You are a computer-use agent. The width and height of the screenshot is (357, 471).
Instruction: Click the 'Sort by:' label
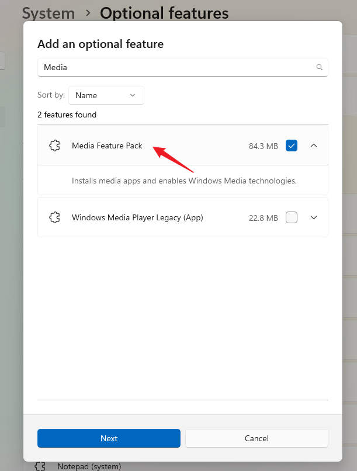click(51, 95)
